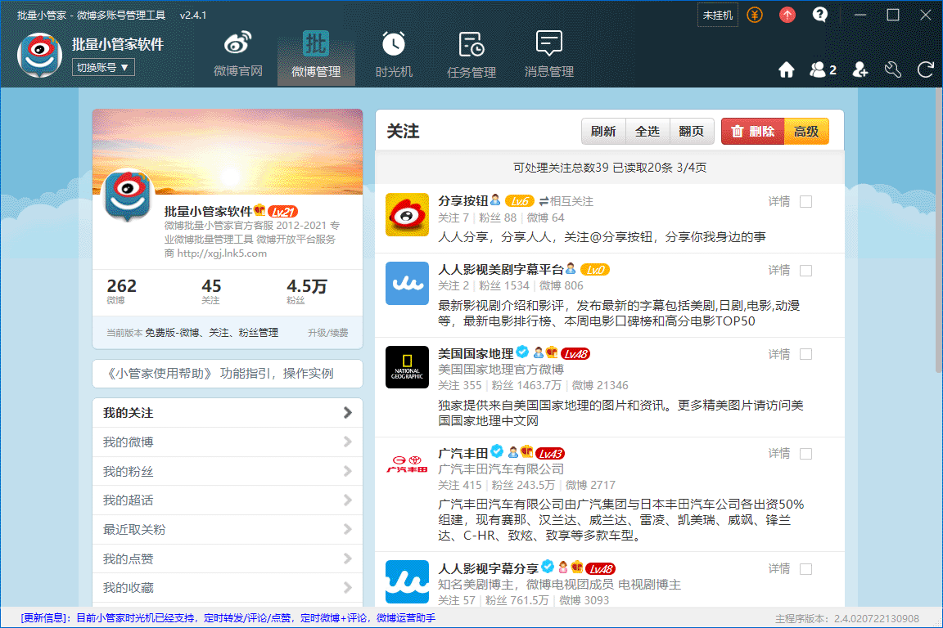Open the accounts icon showing 2

823,70
